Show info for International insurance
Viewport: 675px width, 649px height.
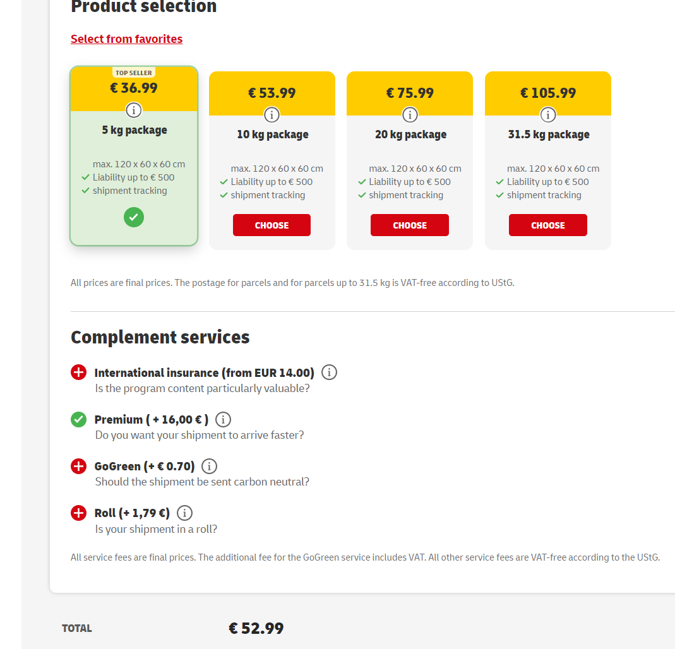pos(330,372)
